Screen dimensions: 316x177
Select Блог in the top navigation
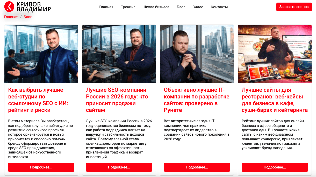coord(181,7)
